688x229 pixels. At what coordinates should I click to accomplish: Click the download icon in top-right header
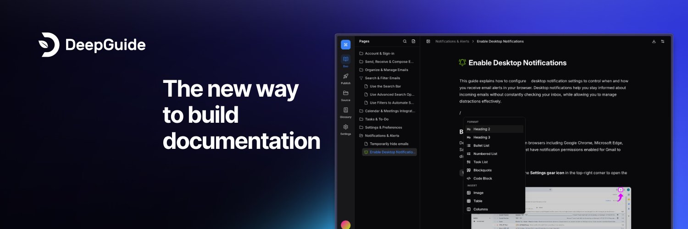[x=654, y=41]
